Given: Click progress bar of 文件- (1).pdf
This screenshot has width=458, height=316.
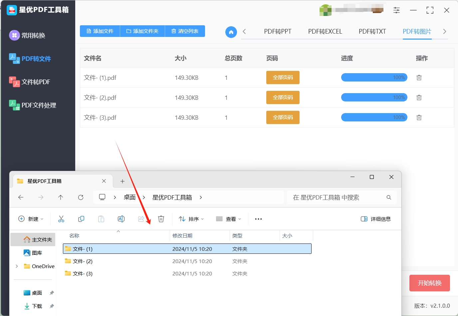Looking at the screenshot, I should tap(374, 78).
